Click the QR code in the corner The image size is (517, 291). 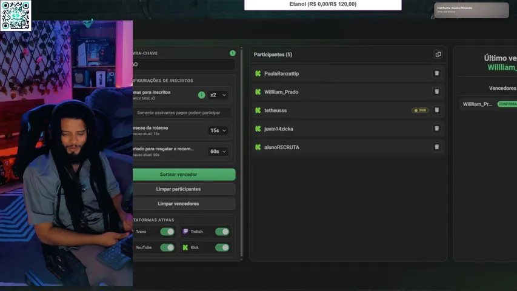click(16, 15)
